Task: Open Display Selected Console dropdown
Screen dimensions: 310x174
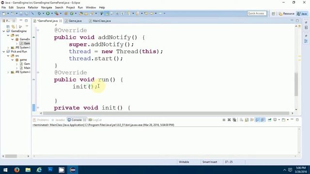Action: [x=279, y=120]
